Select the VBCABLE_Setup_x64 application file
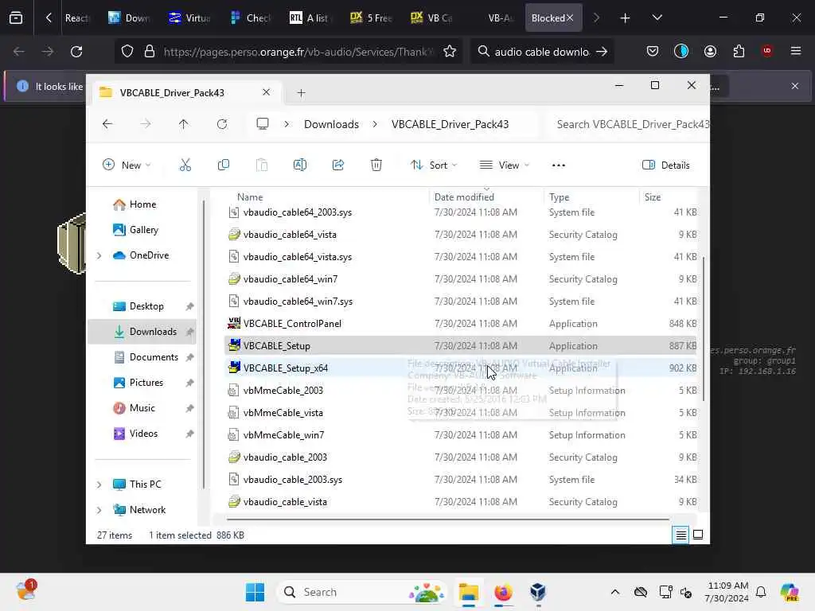The height and width of the screenshot is (611, 815). (461, 368)
